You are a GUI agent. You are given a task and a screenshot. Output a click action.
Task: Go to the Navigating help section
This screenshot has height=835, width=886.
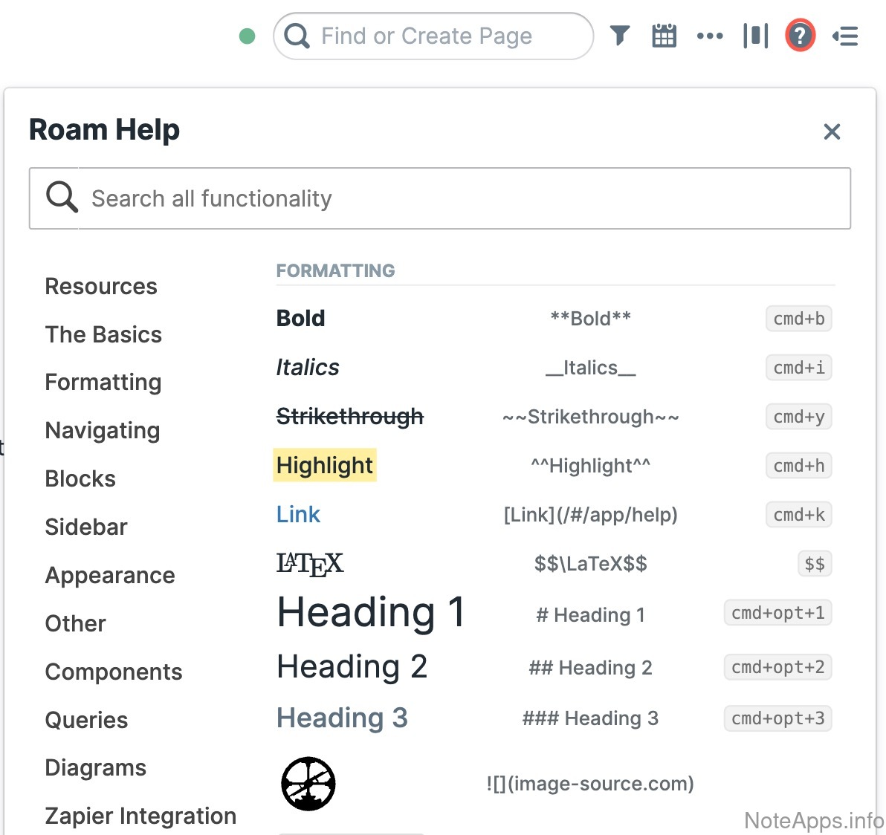[x=103, y=431]
